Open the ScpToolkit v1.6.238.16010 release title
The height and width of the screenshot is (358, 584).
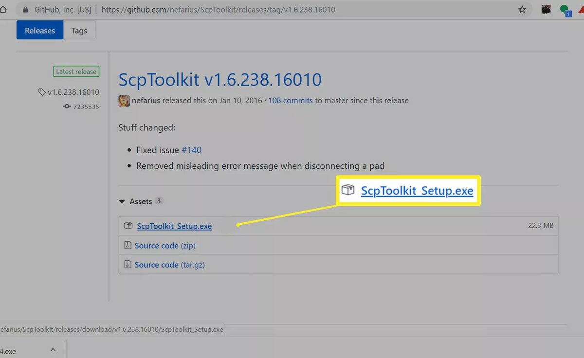coord(220,80)
